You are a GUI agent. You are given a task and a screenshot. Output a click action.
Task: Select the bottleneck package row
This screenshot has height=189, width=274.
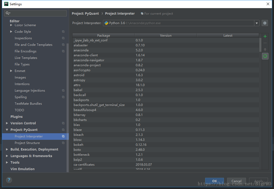click(166, 155)
